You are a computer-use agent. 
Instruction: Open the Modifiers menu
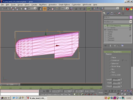click(x=43, y=4)
